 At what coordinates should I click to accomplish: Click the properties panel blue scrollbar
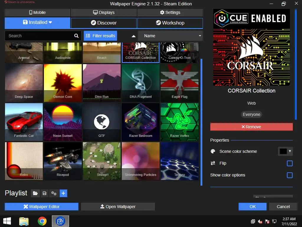tap(296, 64)
